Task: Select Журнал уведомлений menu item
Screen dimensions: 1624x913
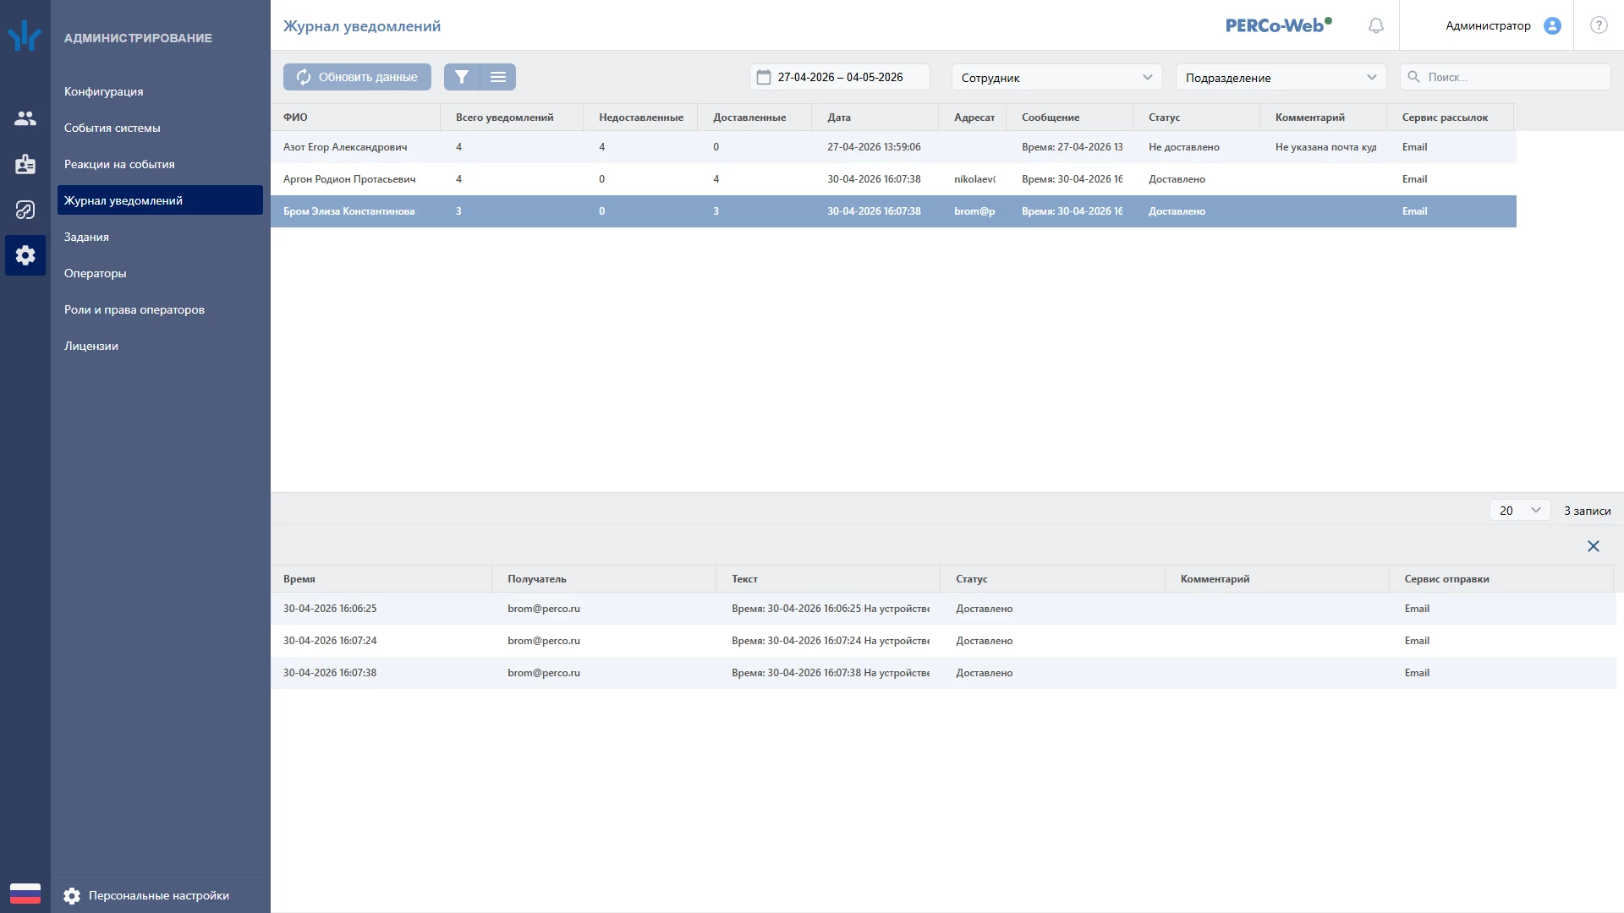Action: 160,200
